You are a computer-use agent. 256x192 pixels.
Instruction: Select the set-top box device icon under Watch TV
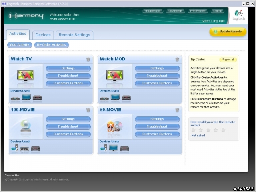(x=15, y=98)
